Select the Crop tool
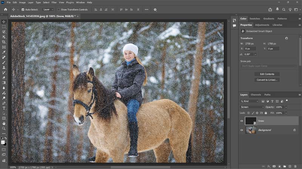Image resolution: width=302 pixels, height=169 pixels. pos(4,42)
